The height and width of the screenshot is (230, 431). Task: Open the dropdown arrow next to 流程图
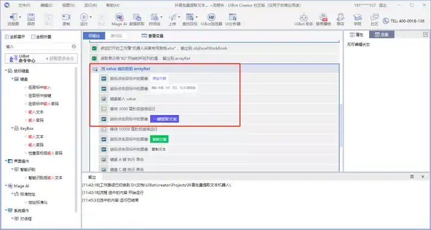coord(20,17)
